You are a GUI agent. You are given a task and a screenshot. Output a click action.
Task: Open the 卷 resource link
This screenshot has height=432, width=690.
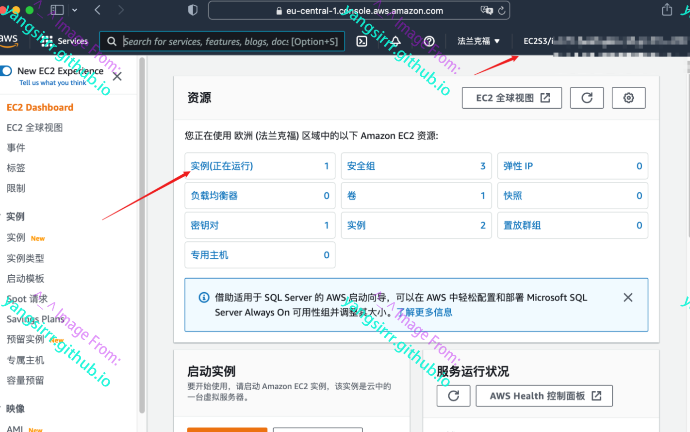click(352, 196)
